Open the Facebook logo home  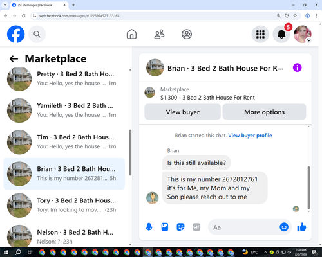pyautogui.click(x=15, y=34)
